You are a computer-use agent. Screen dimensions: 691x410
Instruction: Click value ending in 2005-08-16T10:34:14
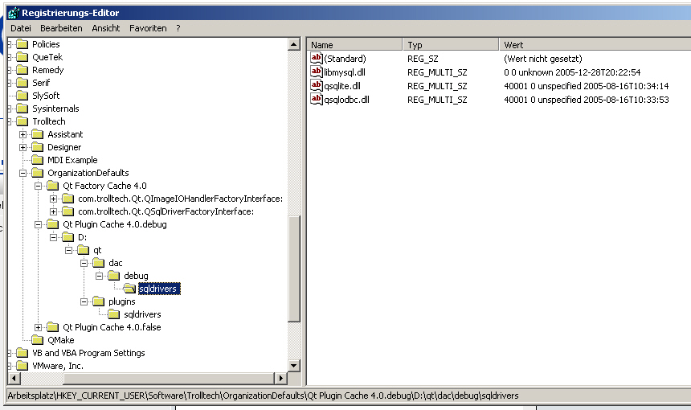pyautogui.click(x=586, y=86)
